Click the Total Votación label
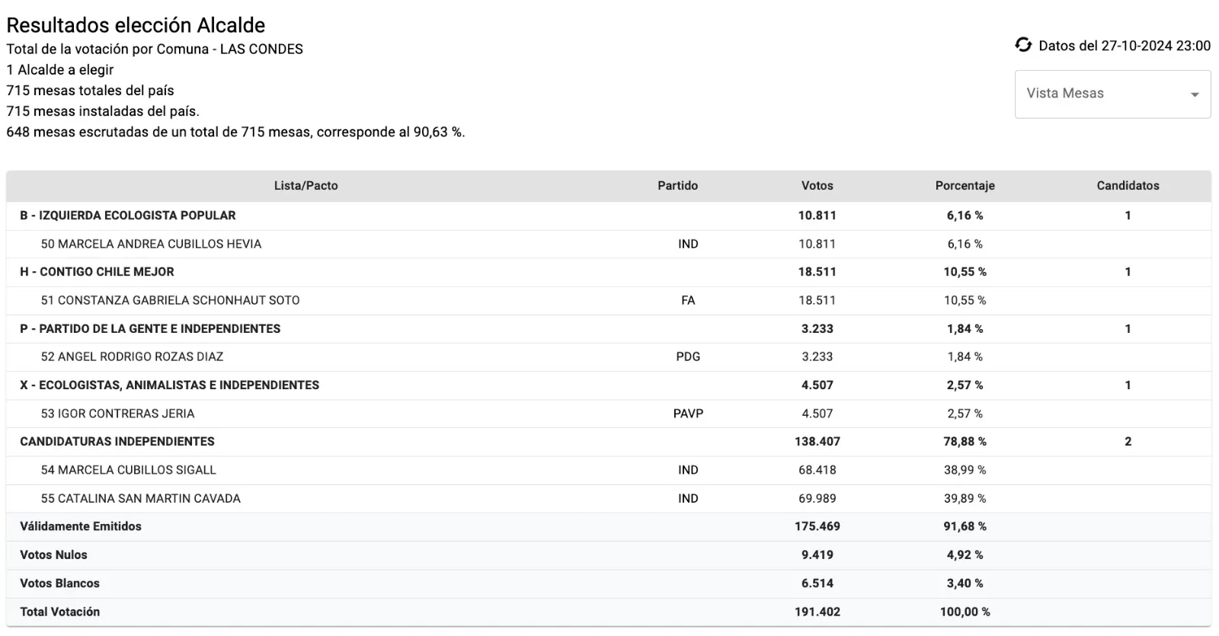 (x=59, y=612)
